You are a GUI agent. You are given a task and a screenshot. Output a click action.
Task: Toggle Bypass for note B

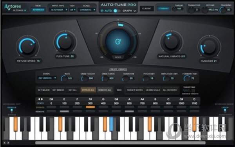pyautogui.click(x=155, y=107)
